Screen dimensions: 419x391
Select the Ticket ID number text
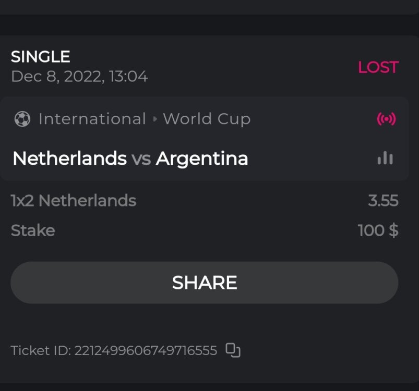[x=145, y=351]
